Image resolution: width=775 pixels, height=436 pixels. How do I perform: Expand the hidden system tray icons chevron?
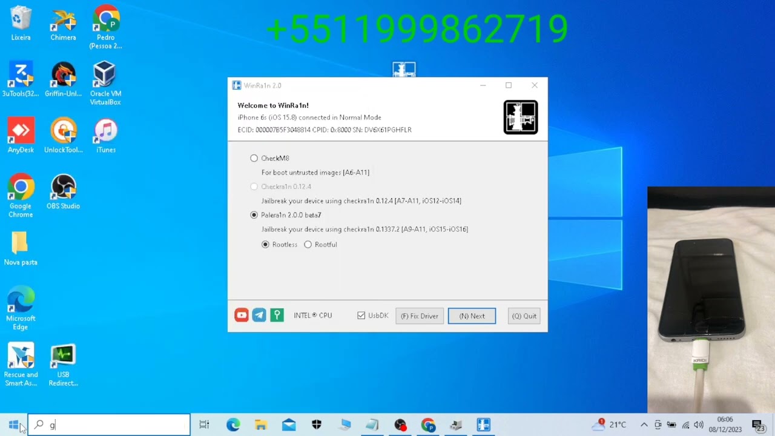pos(644,425)
